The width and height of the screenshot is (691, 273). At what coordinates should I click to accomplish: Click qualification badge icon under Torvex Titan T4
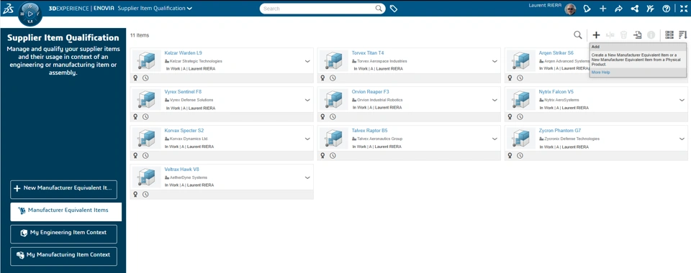tap(322, 78)
